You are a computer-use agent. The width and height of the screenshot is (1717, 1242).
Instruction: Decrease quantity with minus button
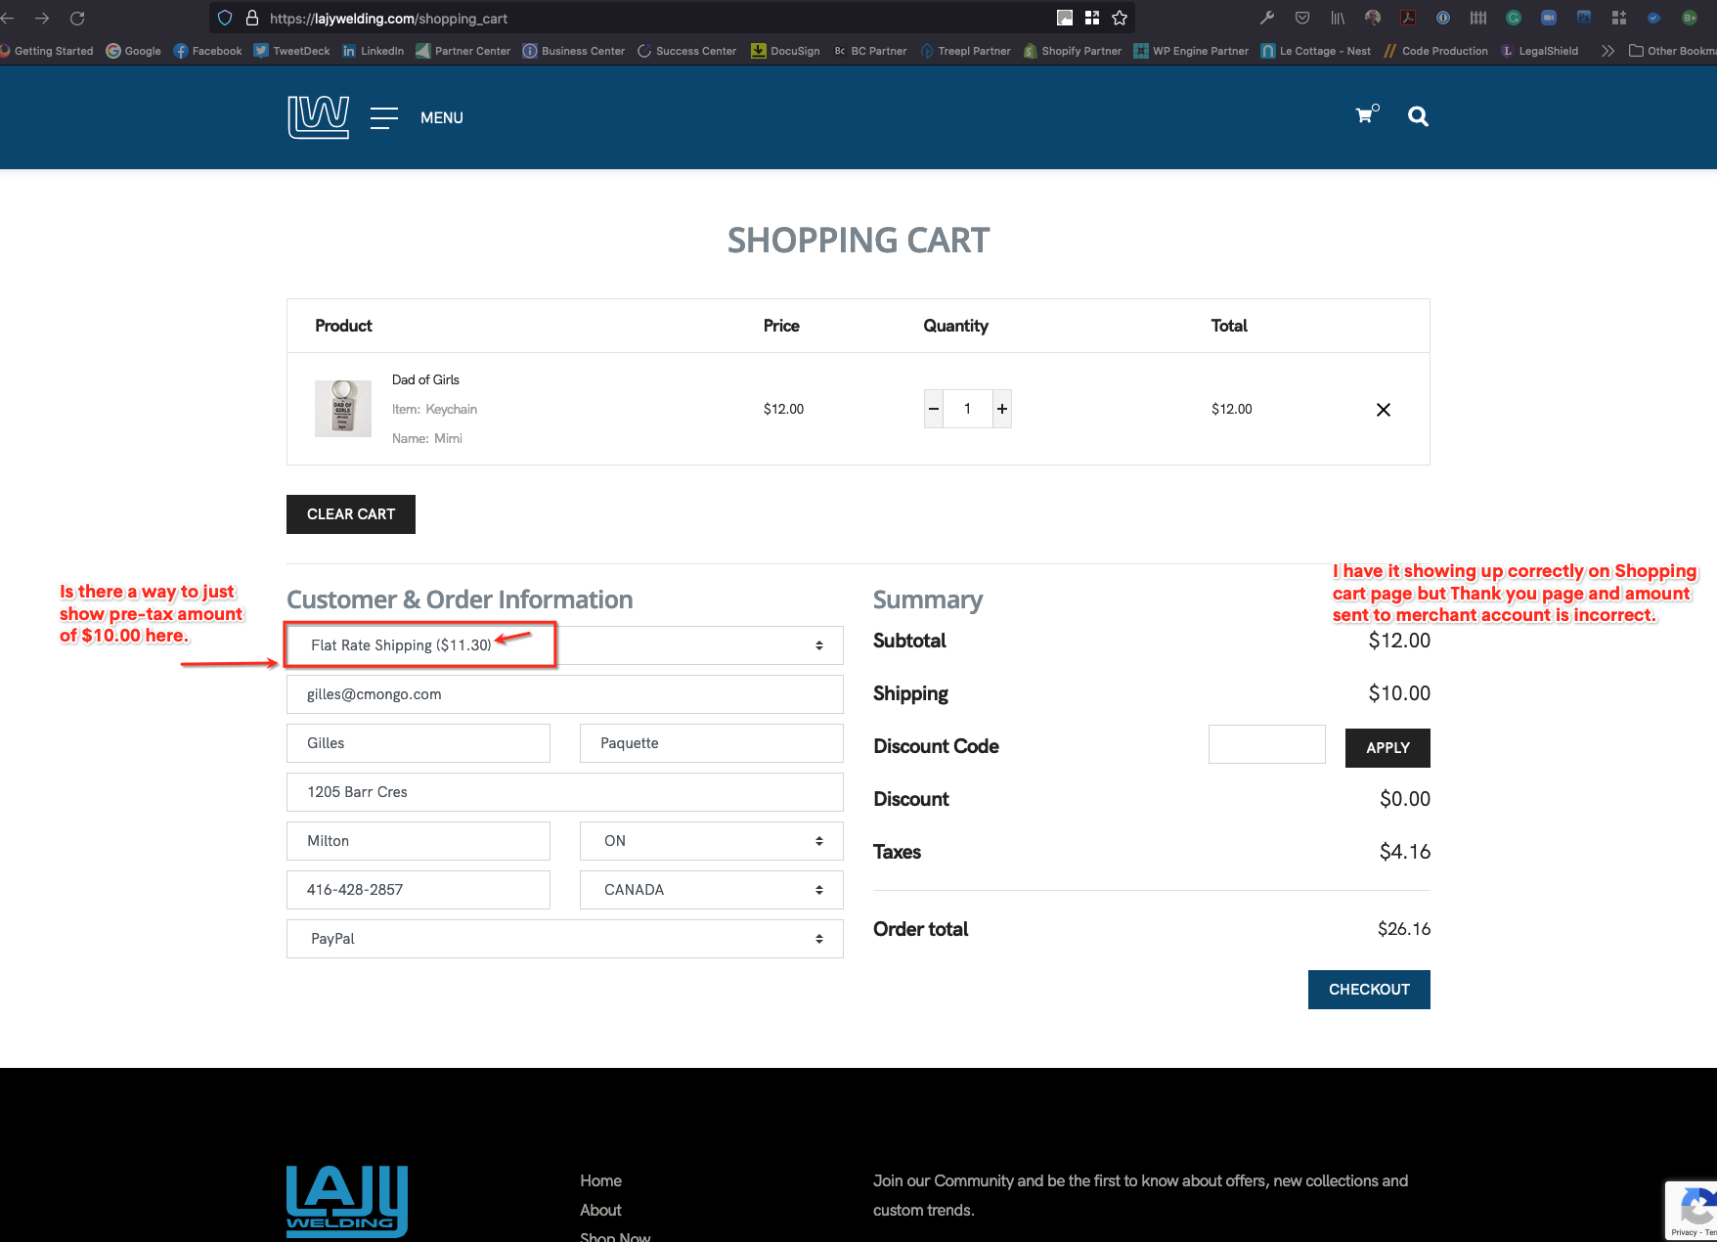(x=934, y=409)
